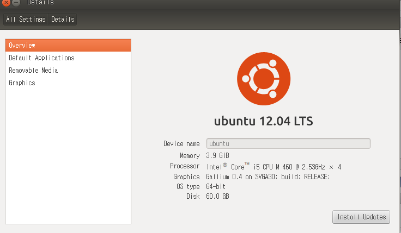
Task: Select Overview in the sidebar
Action: (x=68, y=46)
